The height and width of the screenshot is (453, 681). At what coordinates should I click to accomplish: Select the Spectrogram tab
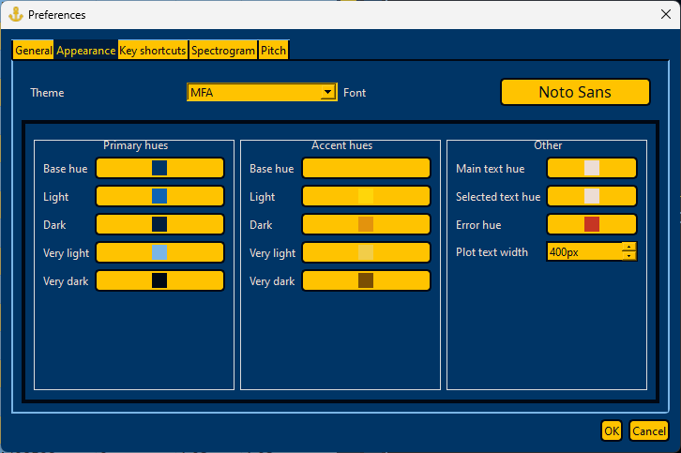(223, 51)
